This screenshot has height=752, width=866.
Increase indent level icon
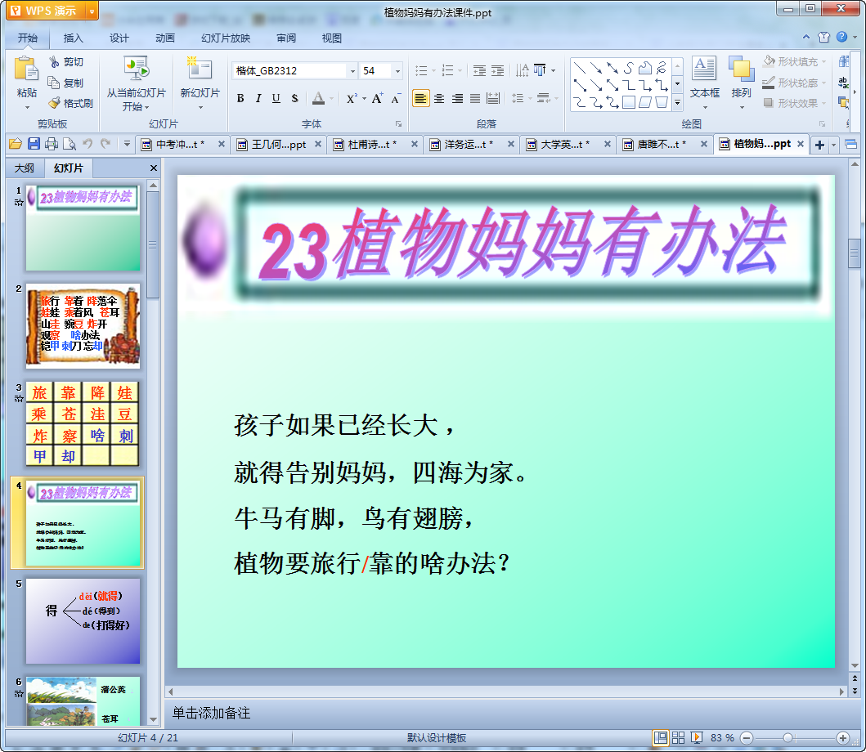coord(498,70)
